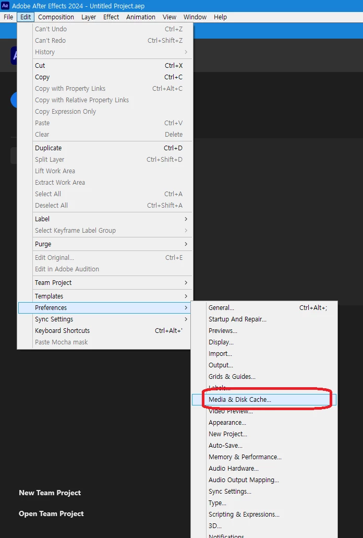This screenshot has width=363, height=538.
Task: Open General preferences
Action: [x=264, y=308]
